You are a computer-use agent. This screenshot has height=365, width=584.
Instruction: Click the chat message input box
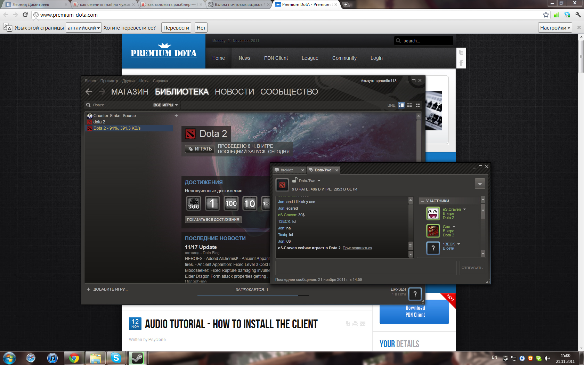tap(366, 268)
